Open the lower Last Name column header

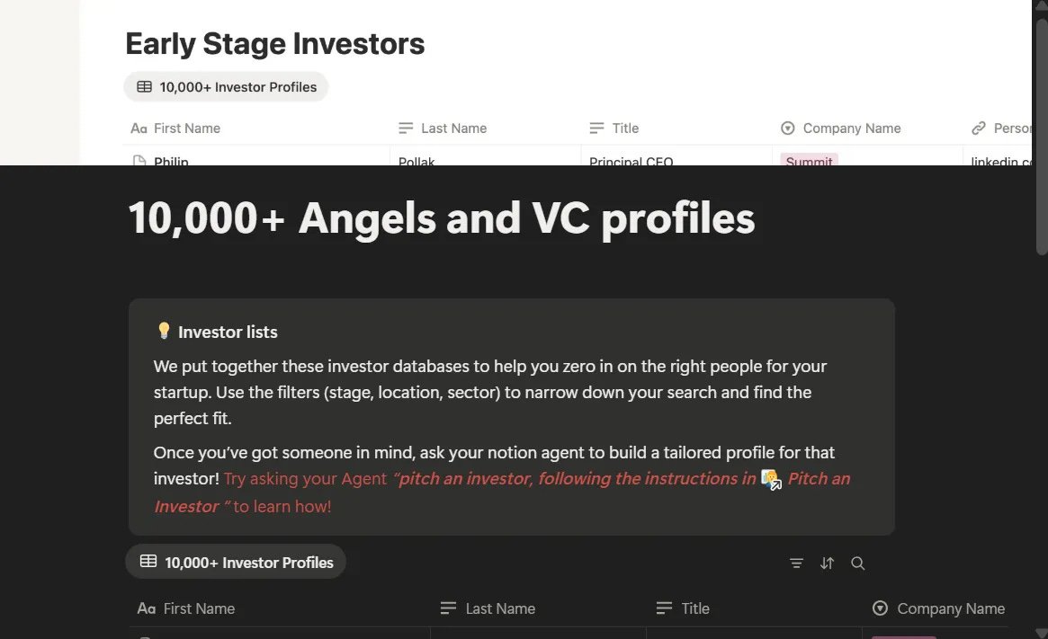click(500, 608)
